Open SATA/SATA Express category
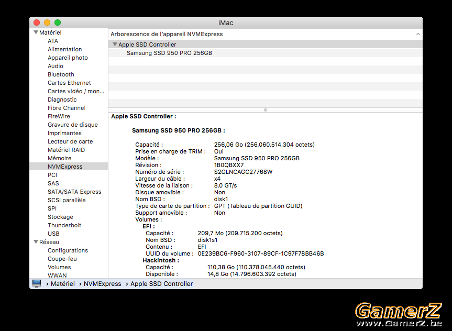Image resolution: width=452 pixels, height=331 pixels. click(74, 192)
